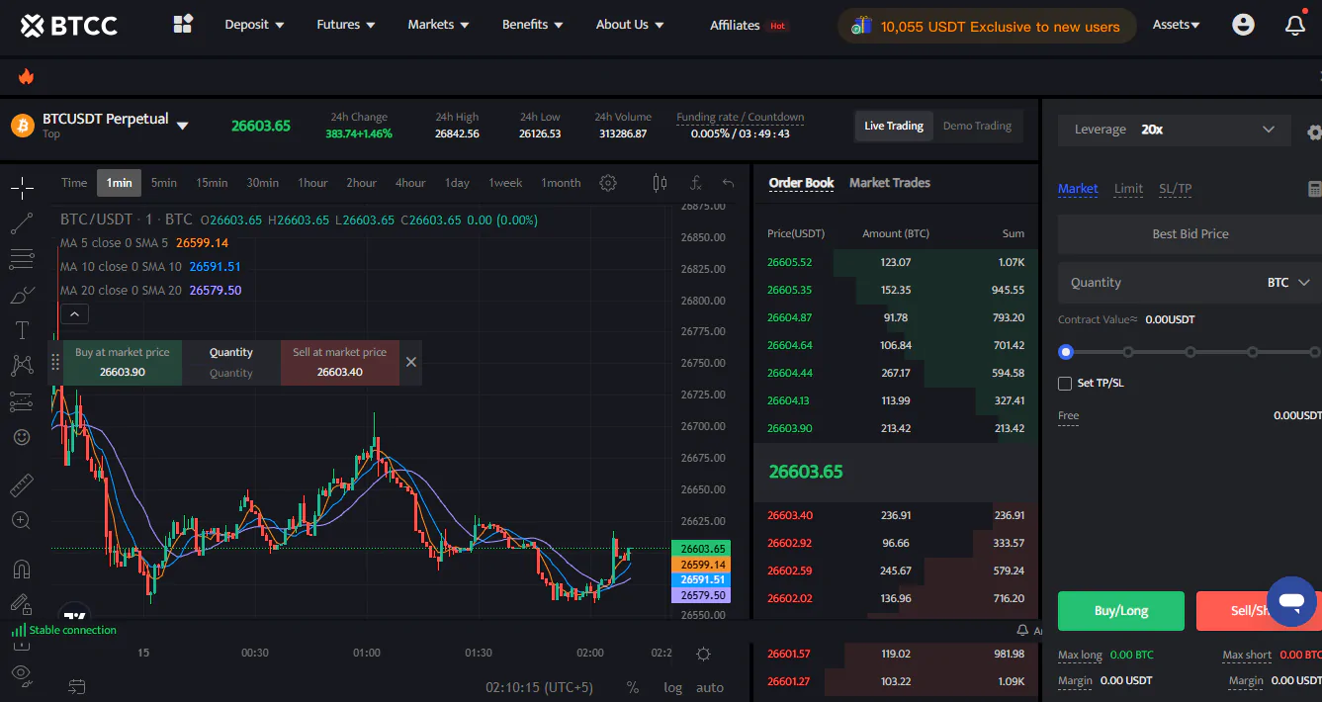Viewport: 1322px width, 702px height.
Task: Select the 1day timeframe
Action: click(457, 183)
